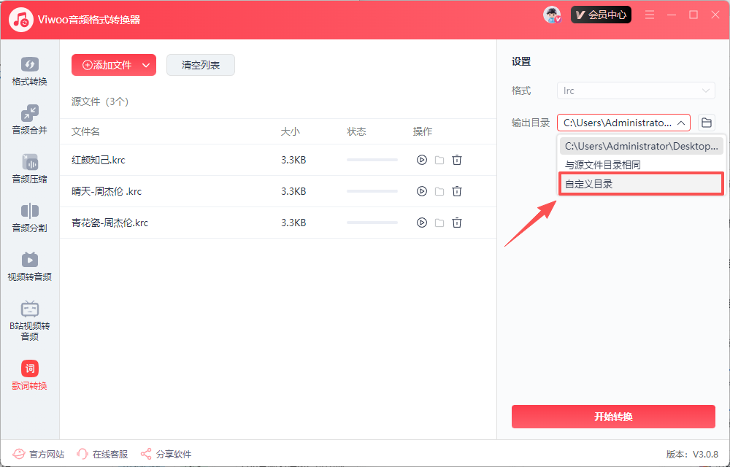Click the 开始转换 button
Viewport: 730px width, 467px height.
pyautogui.click(x=613, y=417)
